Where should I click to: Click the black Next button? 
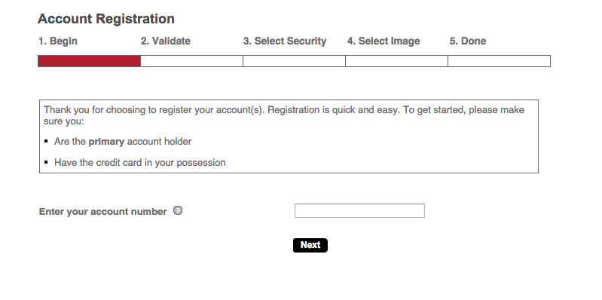[310, 245]
